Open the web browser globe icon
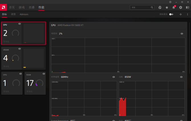The width and height of the screenshot is (191, 121). coord(160,7)
